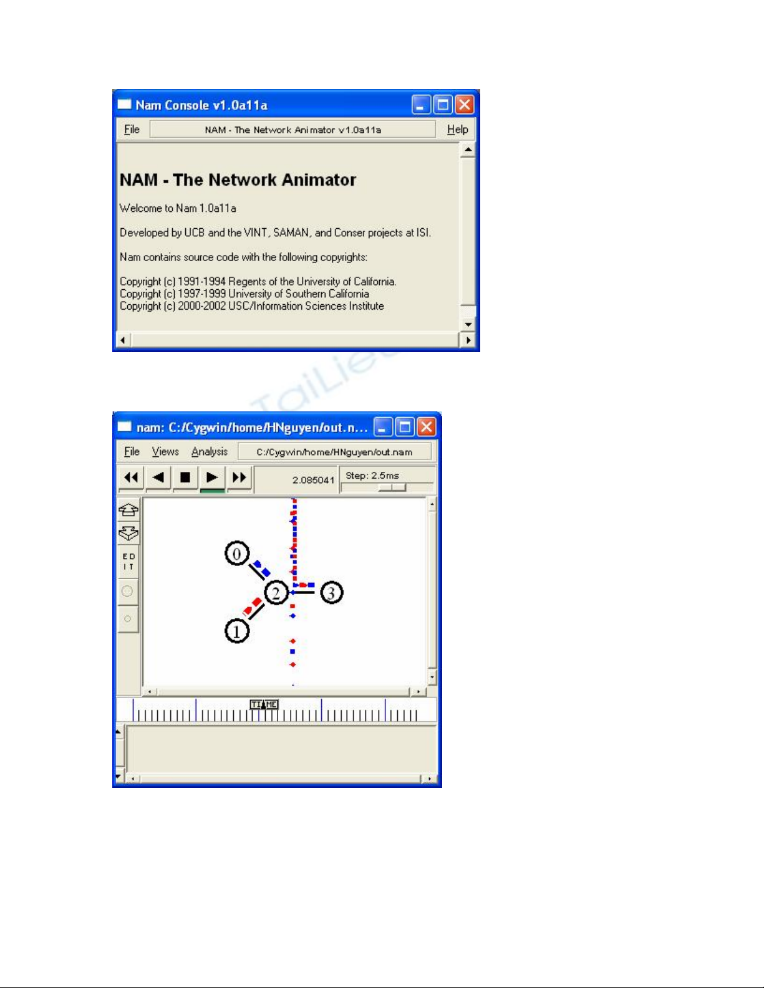
Task: Toggle the EDIT mode button
Action: click(128, 562)
